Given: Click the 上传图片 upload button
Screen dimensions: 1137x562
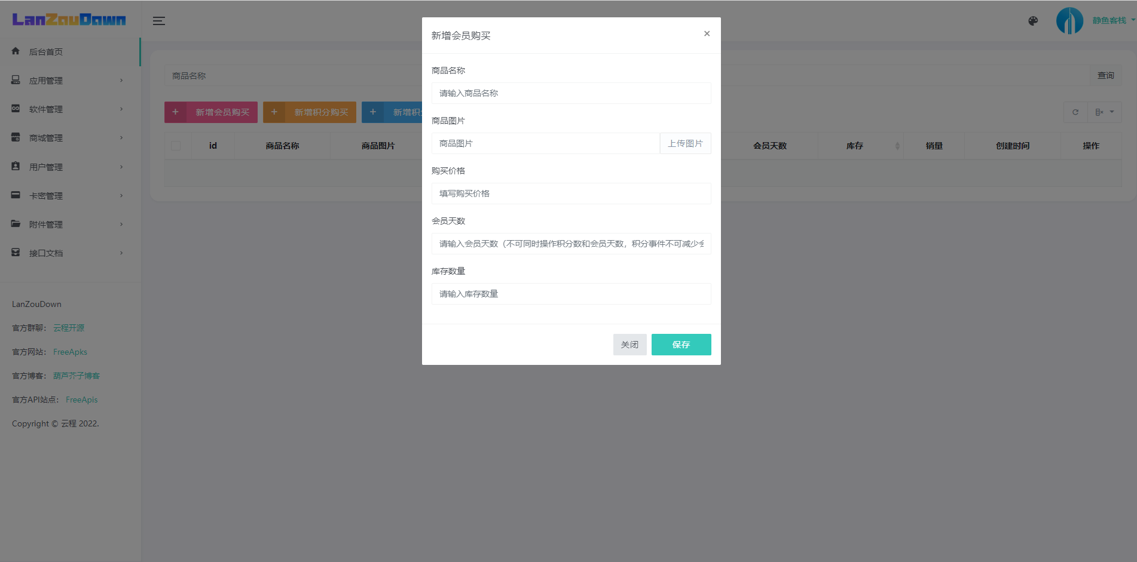Looking at the screenshot, I should pyautogui.click(x=685, y=143).
